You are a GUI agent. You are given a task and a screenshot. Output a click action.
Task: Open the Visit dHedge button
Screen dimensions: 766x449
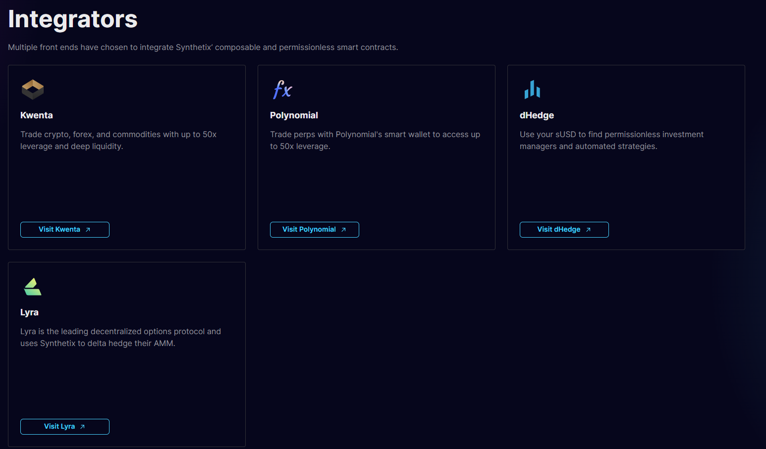click(564, 230)
